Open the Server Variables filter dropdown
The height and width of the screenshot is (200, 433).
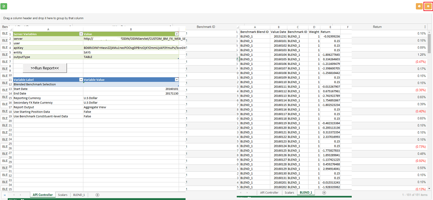coord(81,34)
